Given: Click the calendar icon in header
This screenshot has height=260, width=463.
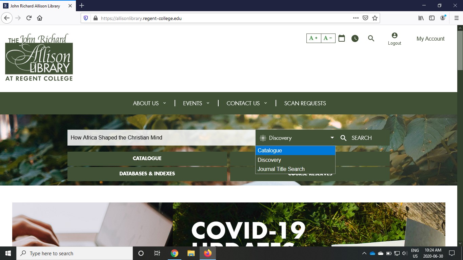Looking at the screenshot, I should tap(342, 38).
